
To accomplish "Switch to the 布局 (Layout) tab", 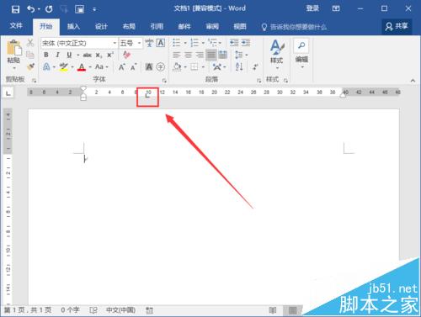I will tap(129, 26).
